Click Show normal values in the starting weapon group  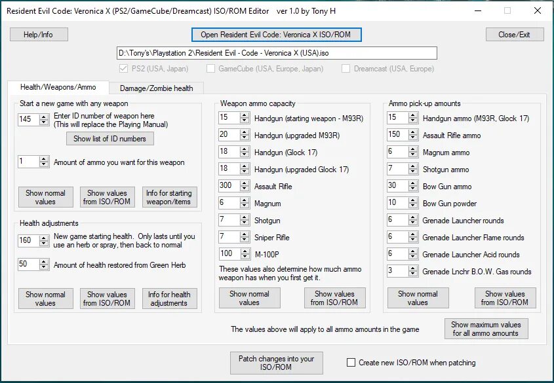click(x=46, y=197)
